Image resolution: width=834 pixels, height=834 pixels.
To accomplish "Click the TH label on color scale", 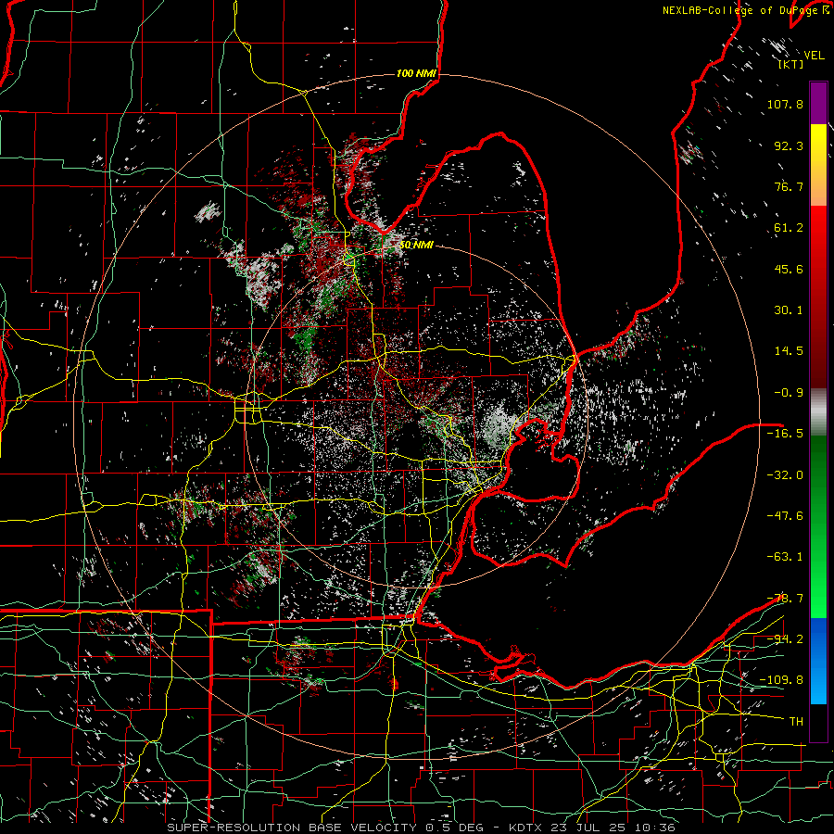I will [x=796, y=722].
